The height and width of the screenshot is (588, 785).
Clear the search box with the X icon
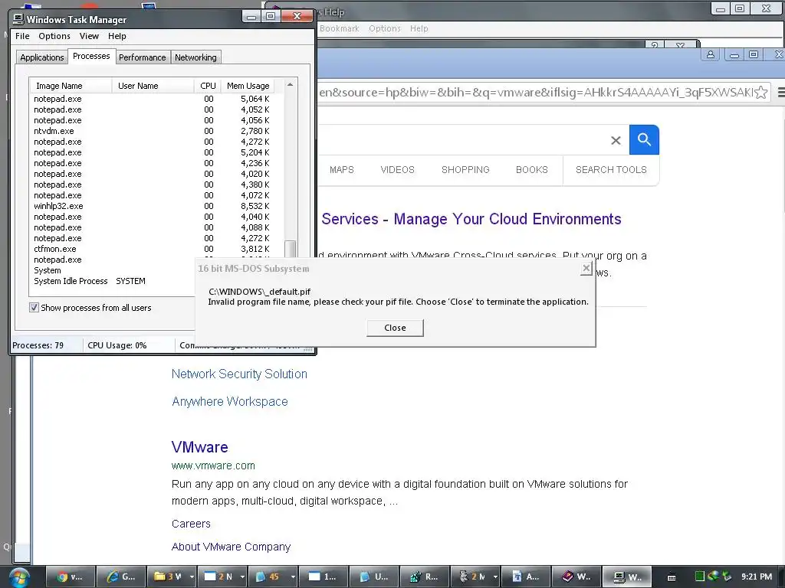click(x=616, y=141)
